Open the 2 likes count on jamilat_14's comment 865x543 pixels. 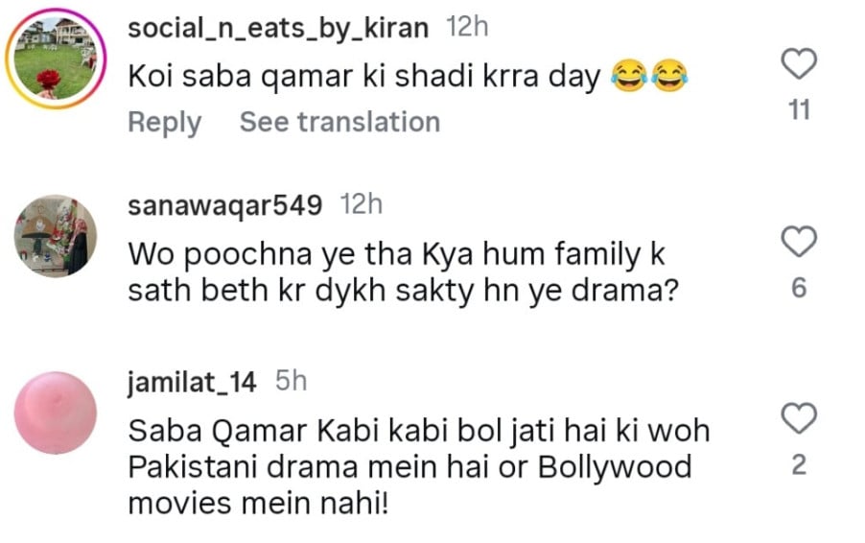(x=800, y=465)
